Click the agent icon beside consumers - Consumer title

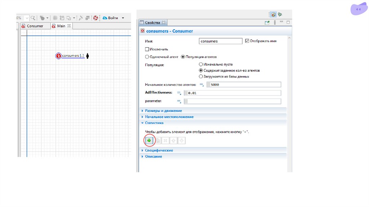pos(143,31)
